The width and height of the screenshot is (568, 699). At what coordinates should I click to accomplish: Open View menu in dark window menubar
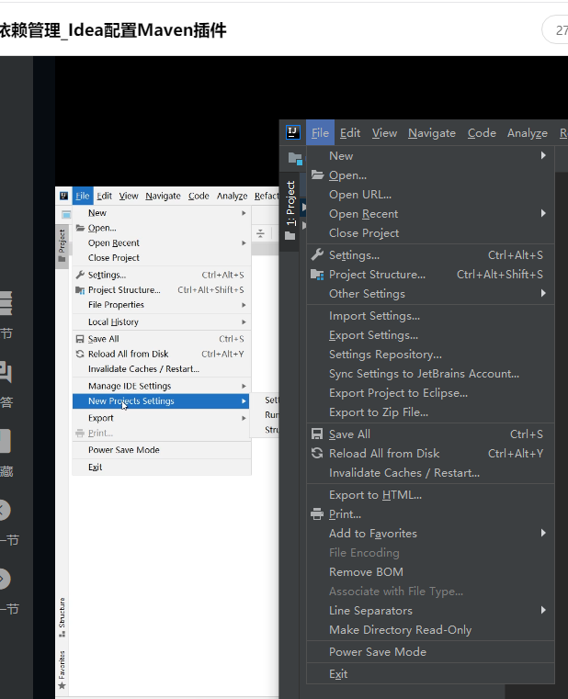coord(384,133)
